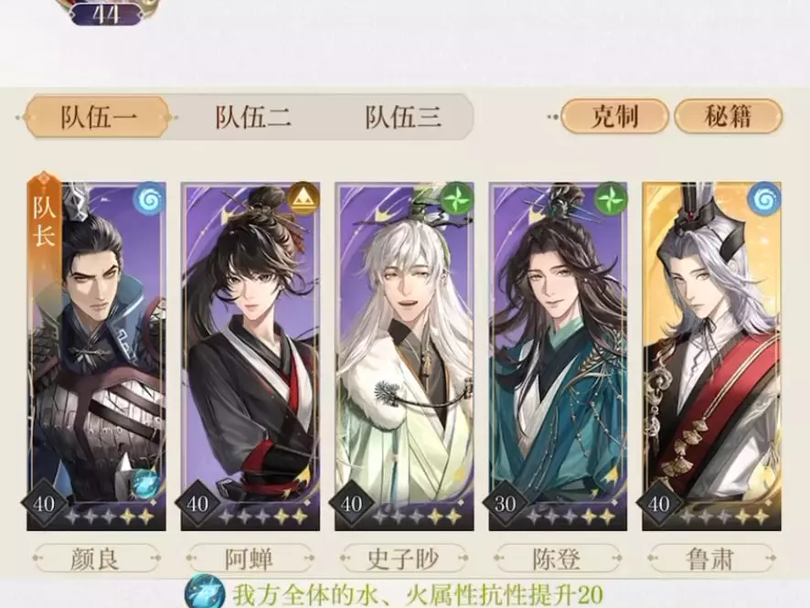Click the blue swirl element icon on 鲁肃's card
This screenshot has width=810, height=608.
click(765, 197)
